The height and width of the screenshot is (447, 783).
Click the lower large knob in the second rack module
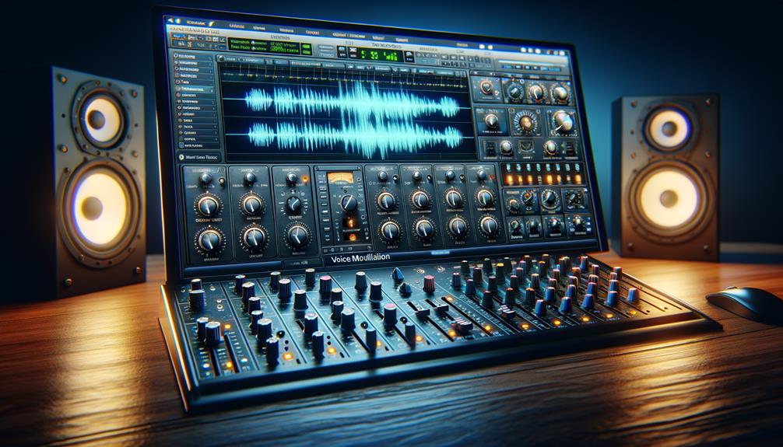coord(255,238)
